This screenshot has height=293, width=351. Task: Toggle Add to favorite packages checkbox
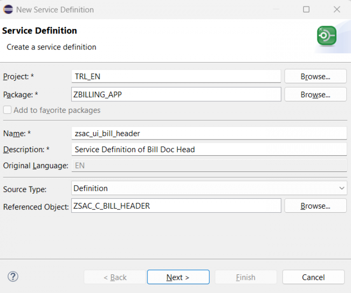click(7, 111)
